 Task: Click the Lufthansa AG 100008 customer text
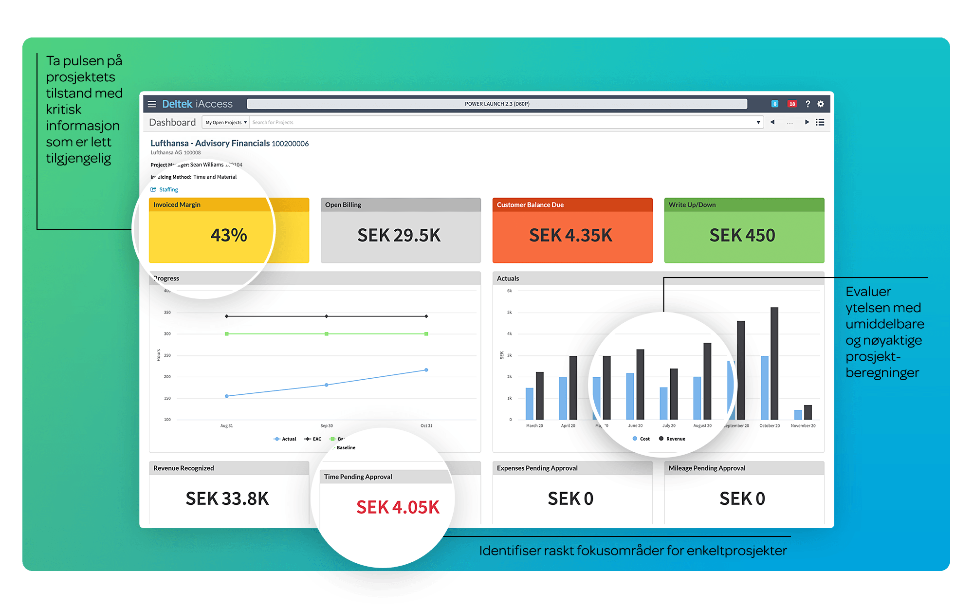point(176,152)
